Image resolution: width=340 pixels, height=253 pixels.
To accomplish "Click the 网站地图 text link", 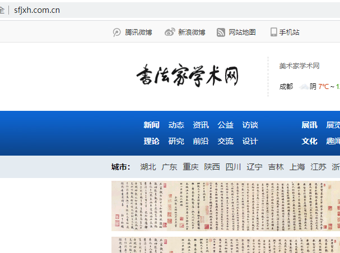I will [x=242, y=32].
